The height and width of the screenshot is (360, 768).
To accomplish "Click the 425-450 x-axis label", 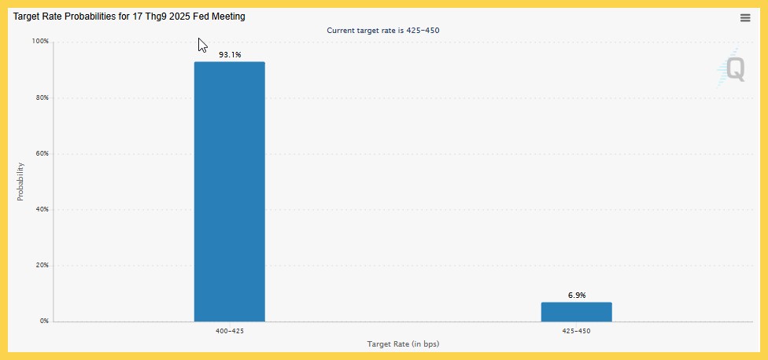I will point(577,331).
